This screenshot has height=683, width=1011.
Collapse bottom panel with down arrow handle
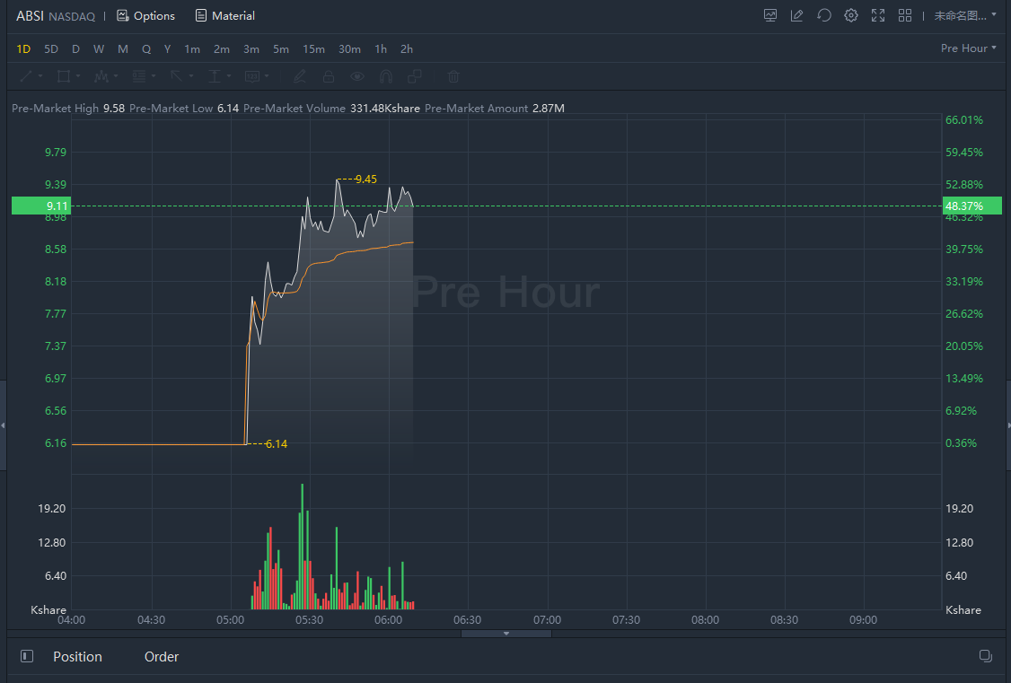pyautogui.click(x=506, y=634)
